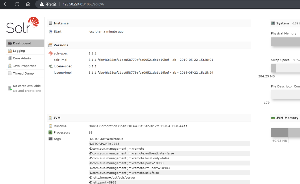This screenshot has width=300, height=184.
Task: Click the Swap Space usage bar
Action: click(x=286, y=68)
